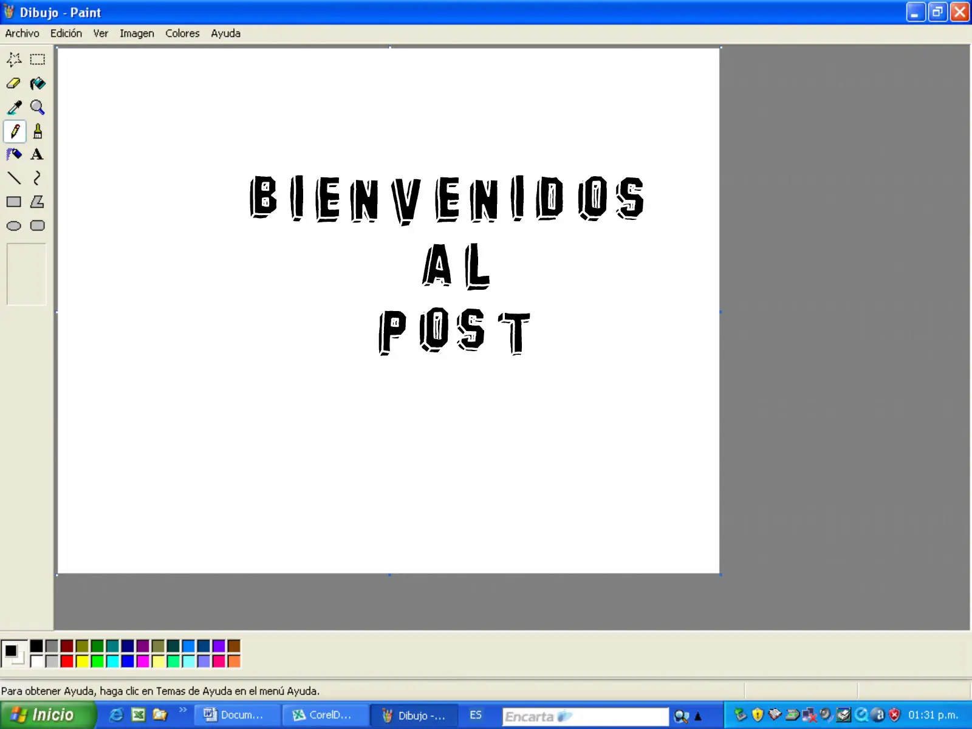The width and height of the screenshot is (972, 729).
Task: Open the Ayuda menu
Action: tap(226, 33)
